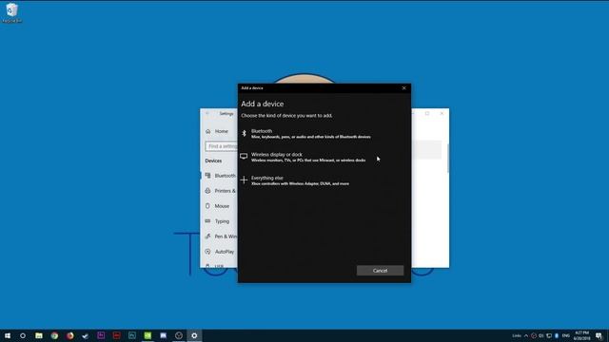Open the taskbar clock and date
This screenshot has width=609, height=342.
tap(581, 335)
